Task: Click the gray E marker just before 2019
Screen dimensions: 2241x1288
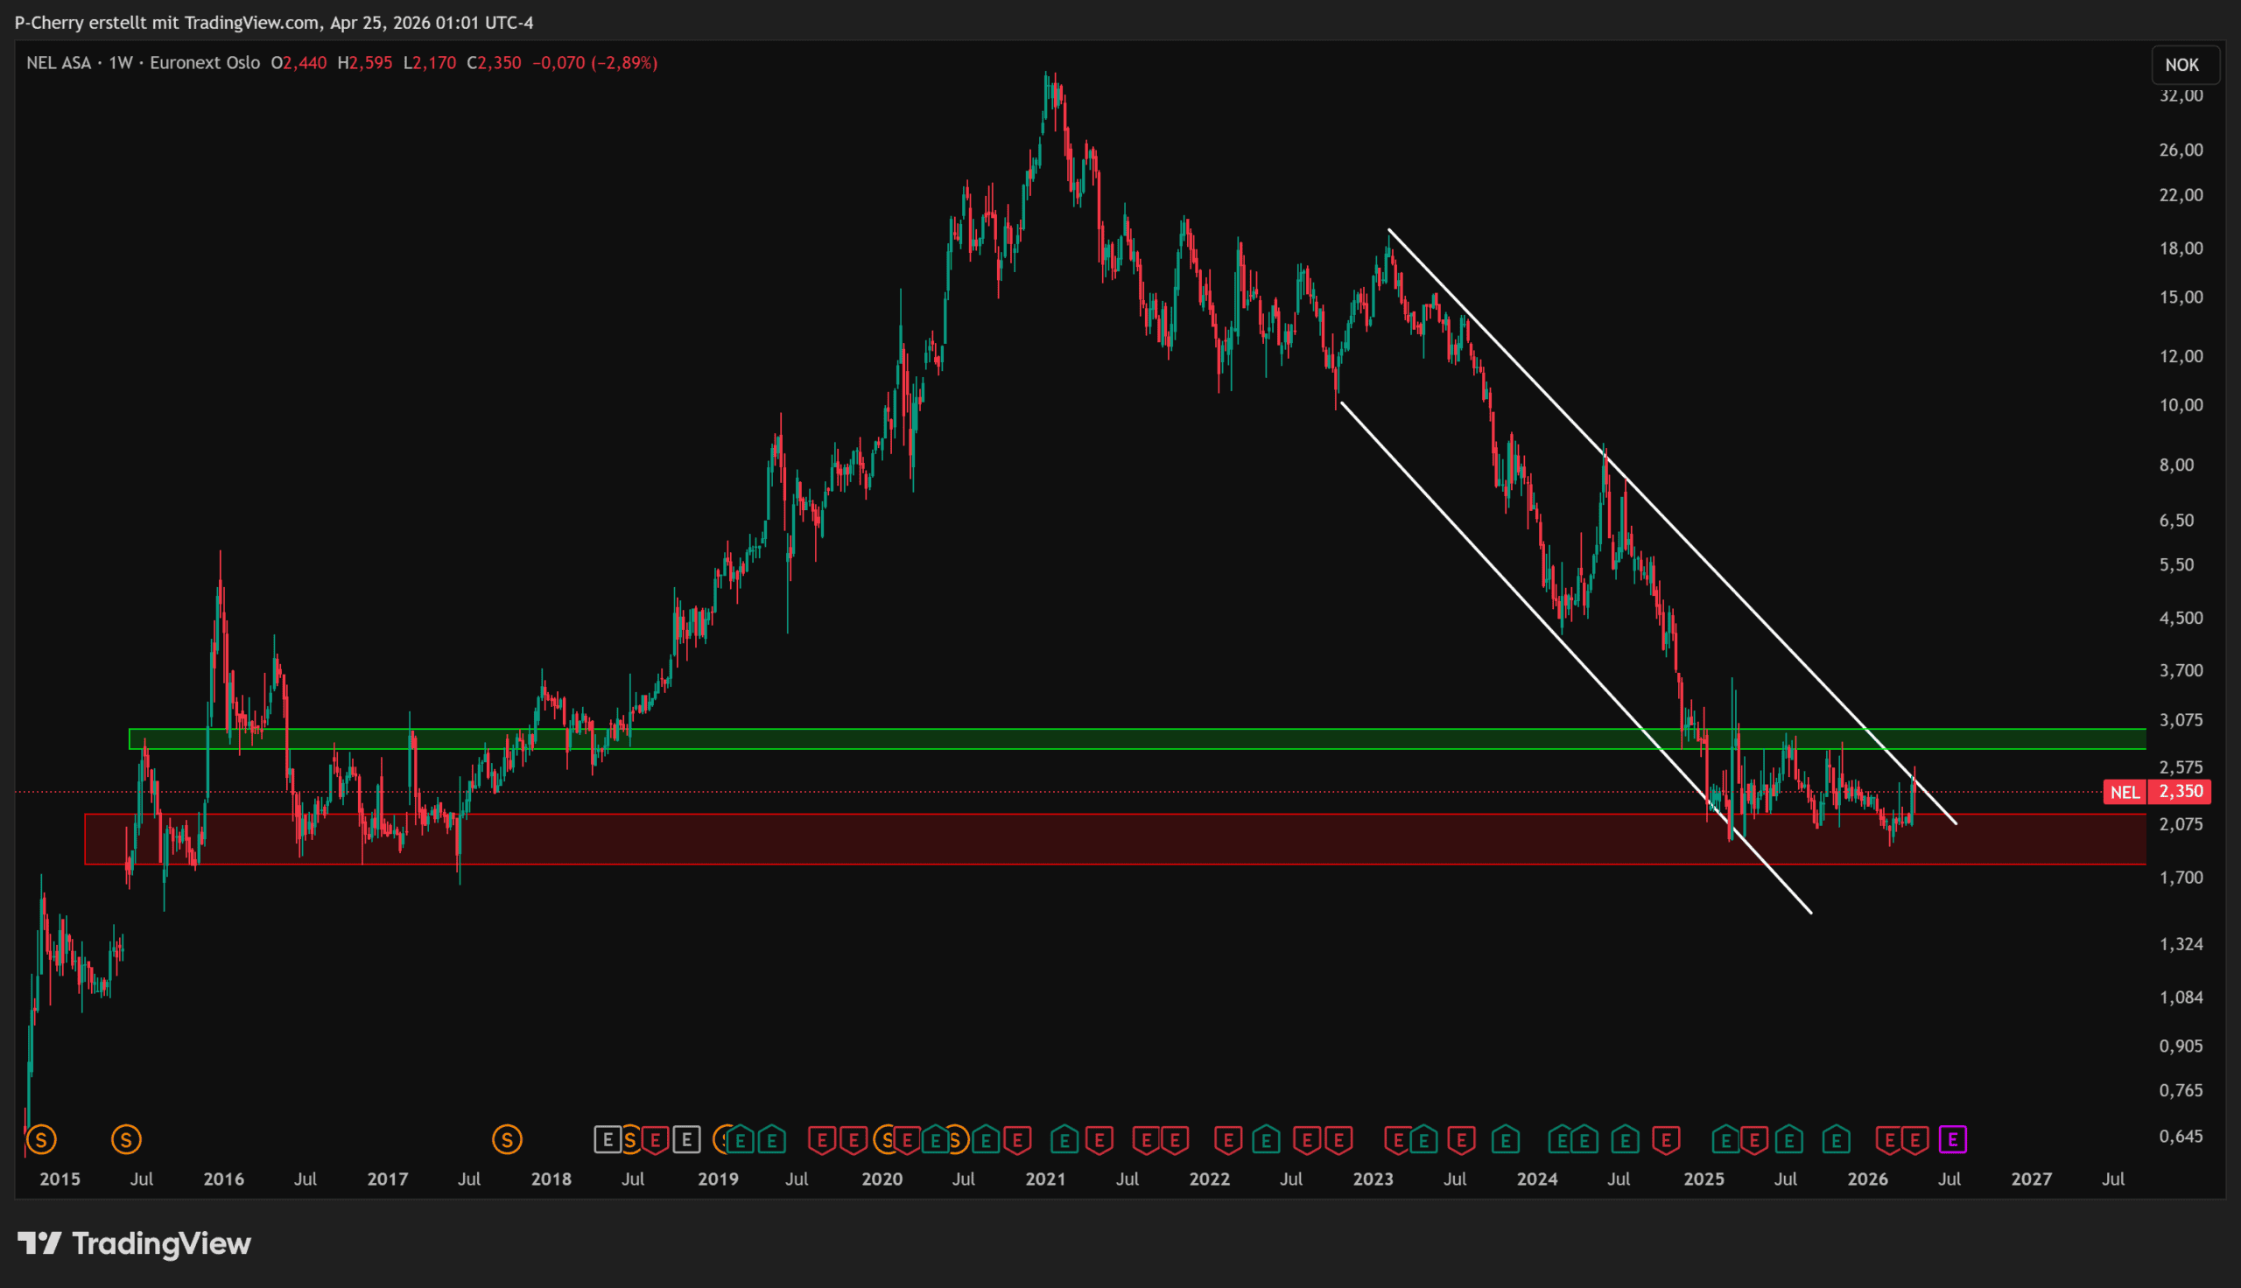Action: [686, 1139]
